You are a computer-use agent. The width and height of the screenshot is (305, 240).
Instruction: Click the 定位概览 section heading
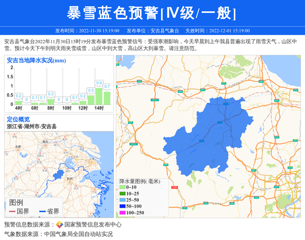click(18, 119)
